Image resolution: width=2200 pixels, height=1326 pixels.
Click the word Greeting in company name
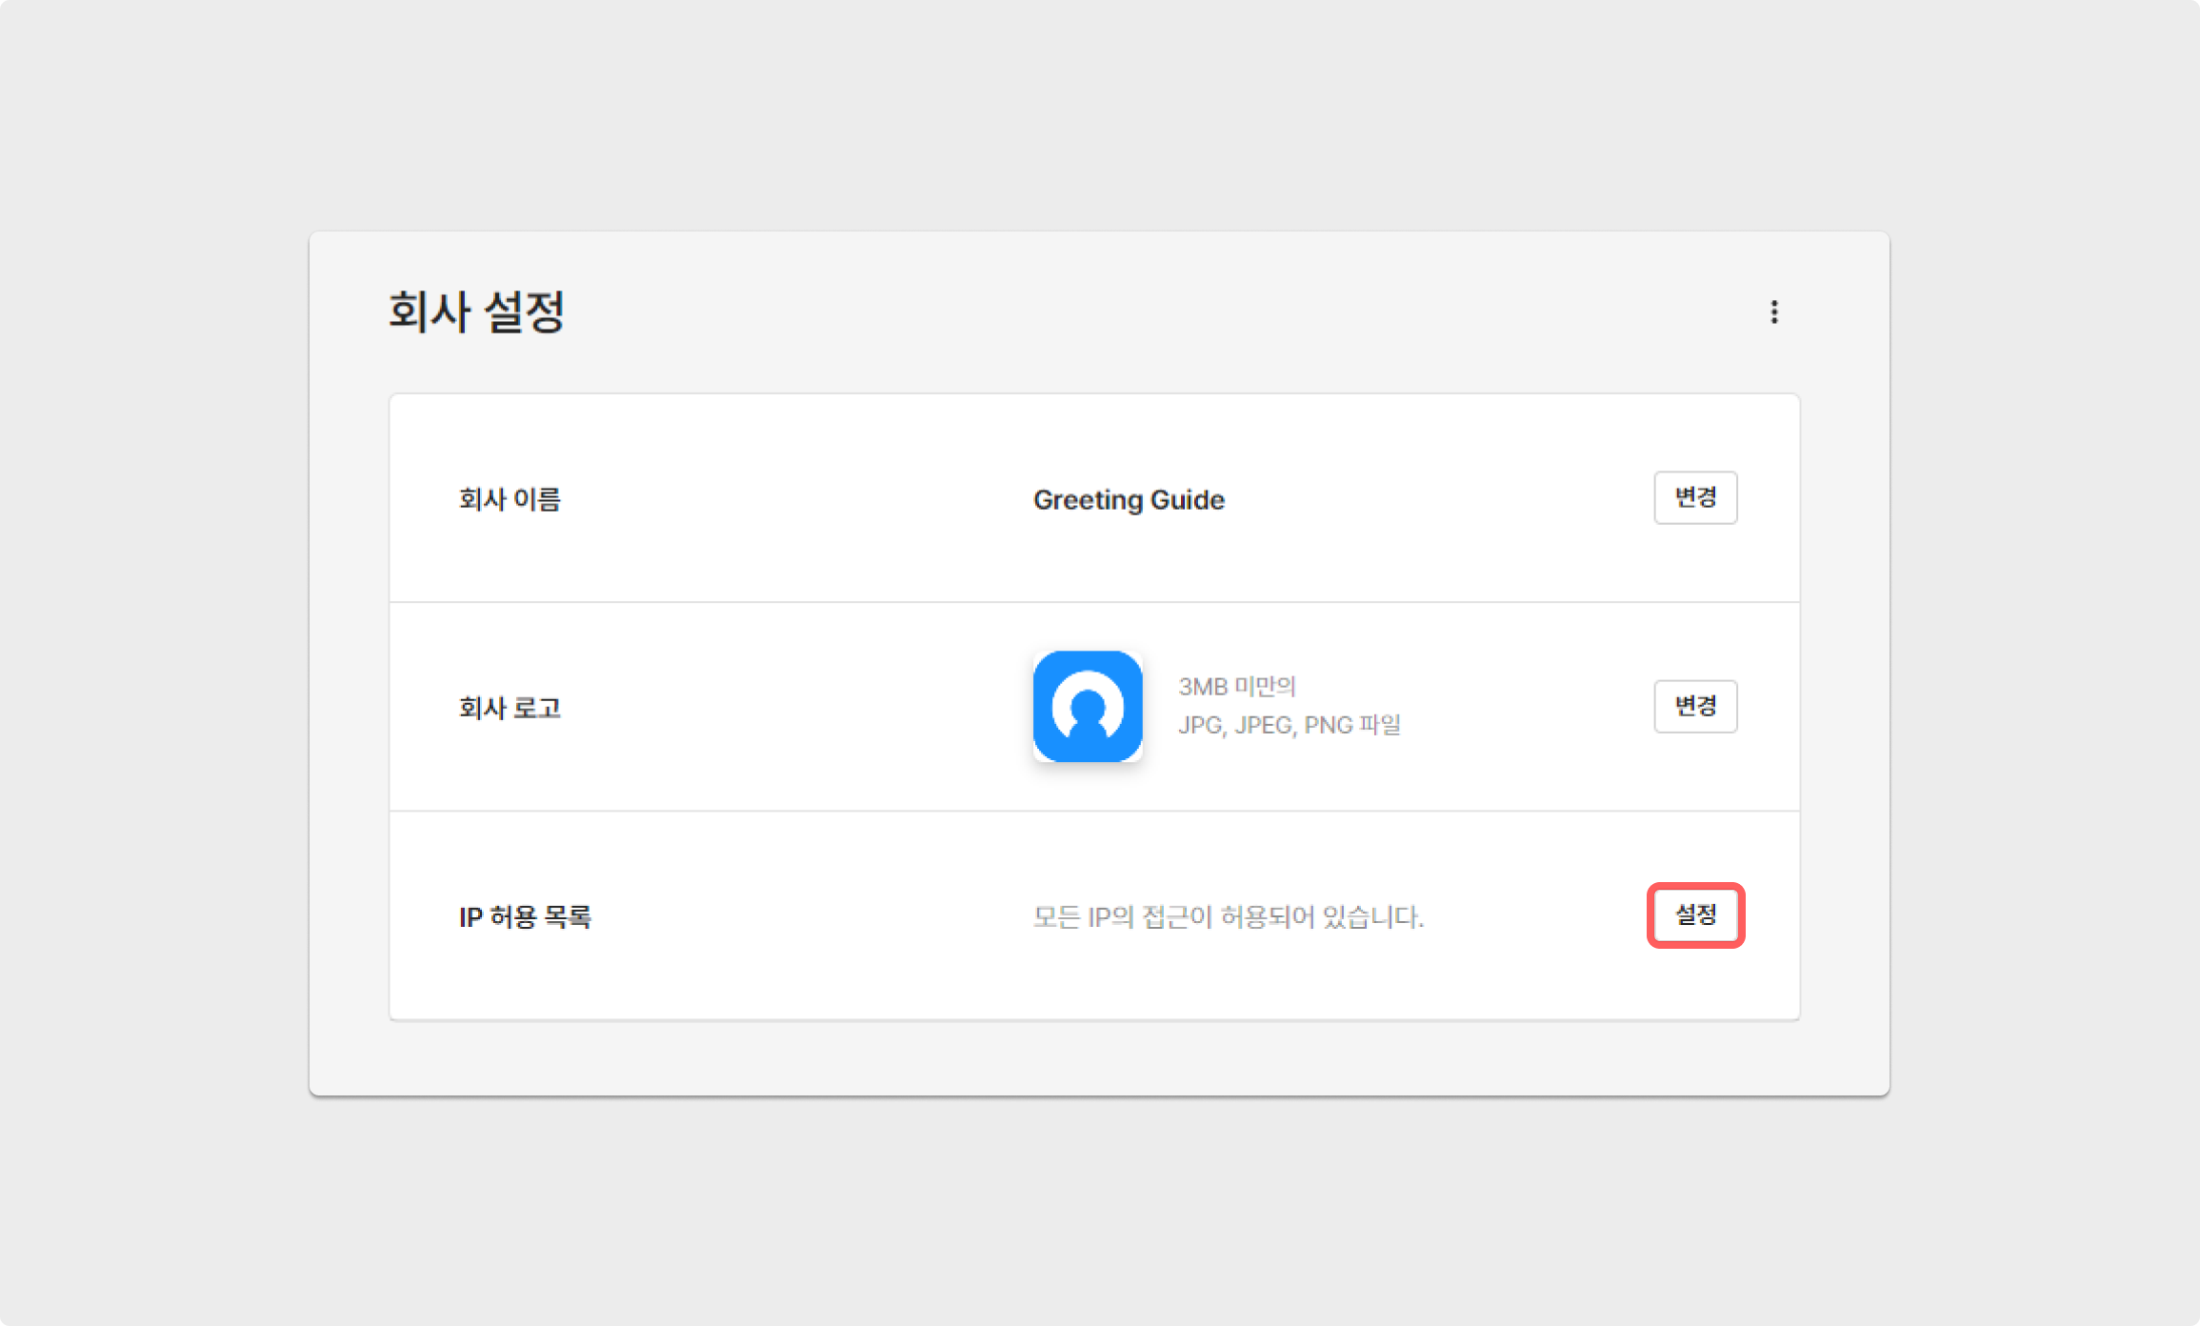click(1088, 499)
